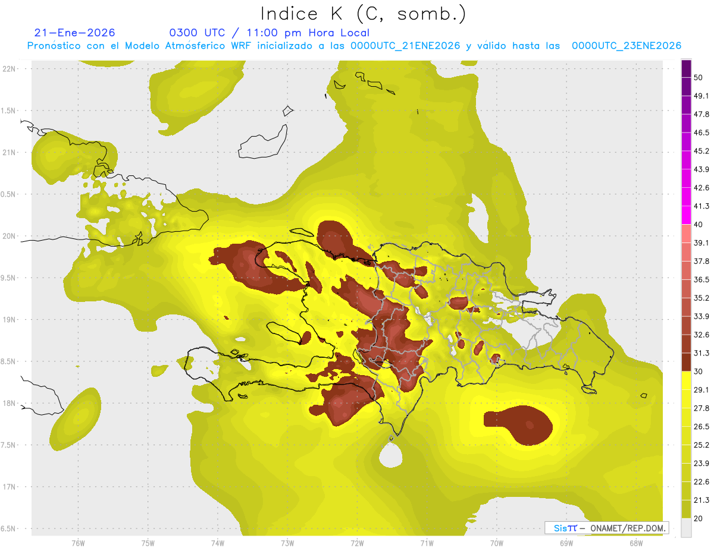Click the olive oval patch near 76W 18N
Screen dimensions: 714x551
coord(76,419)
